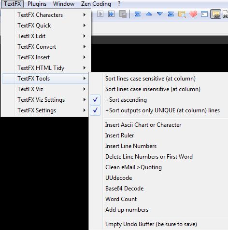
Task: Select UUdecode
Action: 158,178
